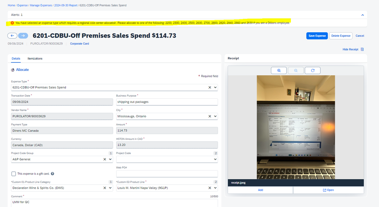Click the red alert error icon
The image size is (379, 207).
tap(12, 23)
